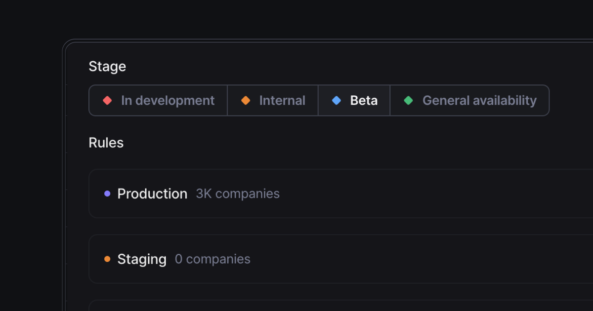
Task: Choose the Beta stage option
Action: coord(364,101)
